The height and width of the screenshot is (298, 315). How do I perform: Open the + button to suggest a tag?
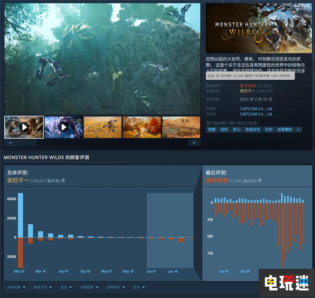pos(298,129)
